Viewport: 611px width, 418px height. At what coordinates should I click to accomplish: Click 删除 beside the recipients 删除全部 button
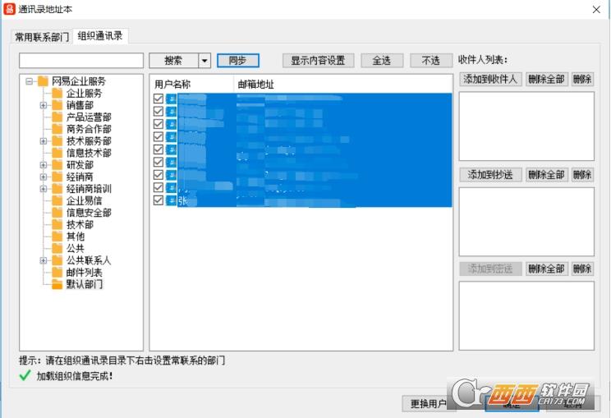pyautogui.click(x=582, y=80)
